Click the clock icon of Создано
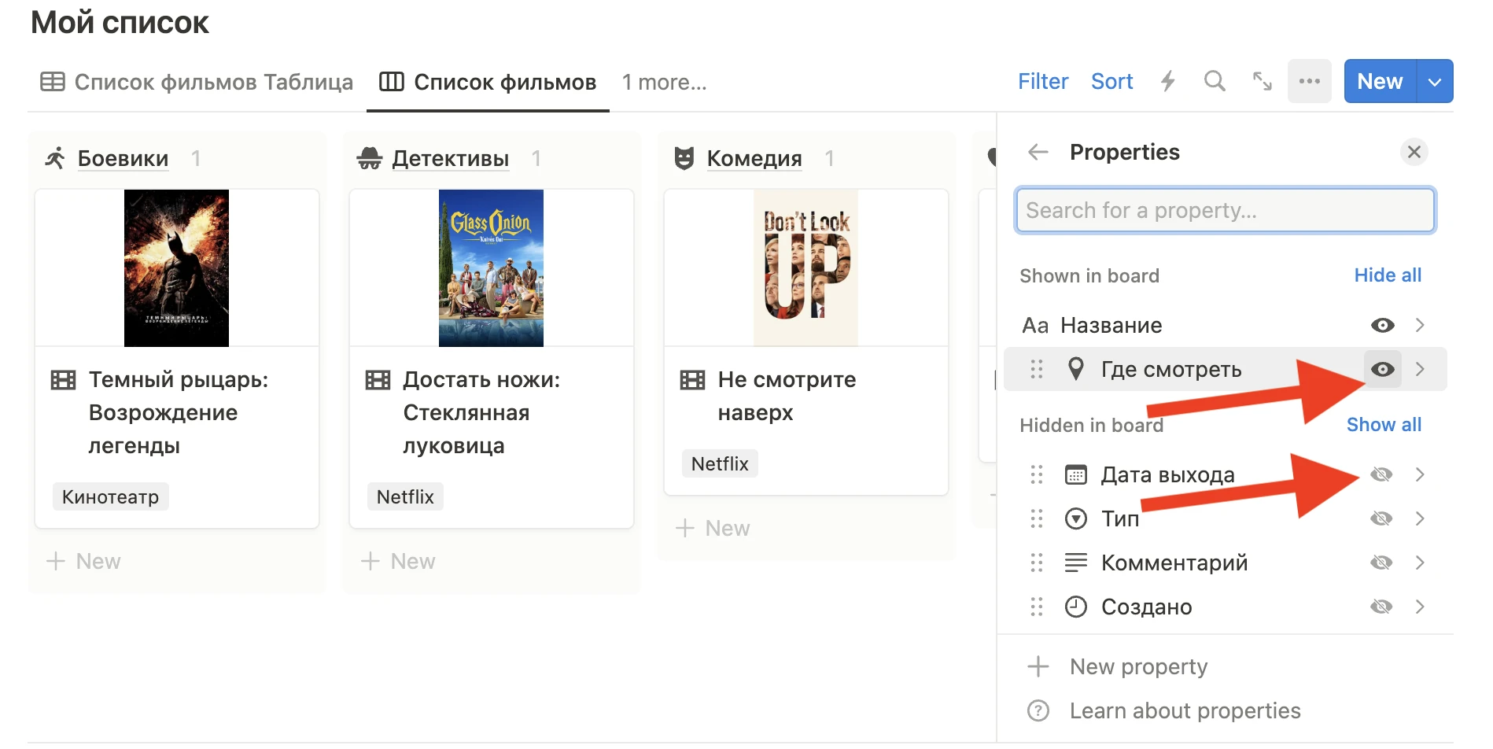Viewport: 1493px width, 749px height. click(x=1076, y=607)
